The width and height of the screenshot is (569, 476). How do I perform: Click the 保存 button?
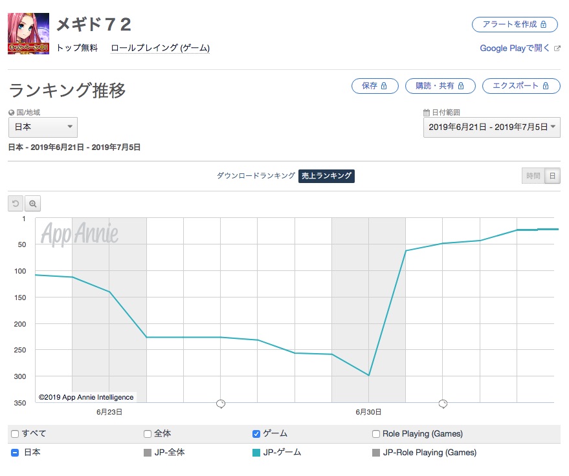click(375, 86)
